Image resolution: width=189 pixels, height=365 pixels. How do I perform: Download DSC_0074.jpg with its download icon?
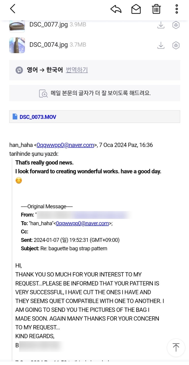(x=161, y=45)
